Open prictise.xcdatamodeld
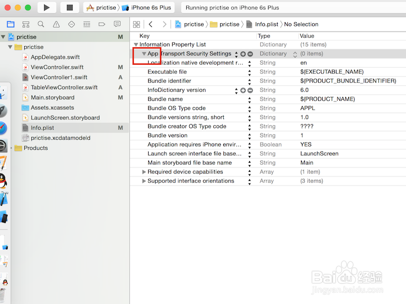406x304 pixels. click(x=60, y=138)
